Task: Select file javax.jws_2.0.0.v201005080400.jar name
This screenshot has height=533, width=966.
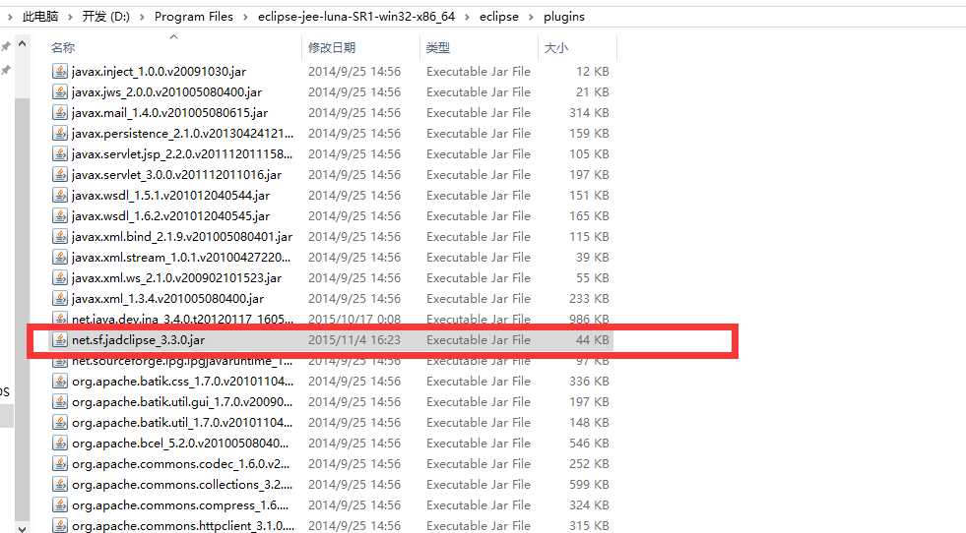Action: 166,92
